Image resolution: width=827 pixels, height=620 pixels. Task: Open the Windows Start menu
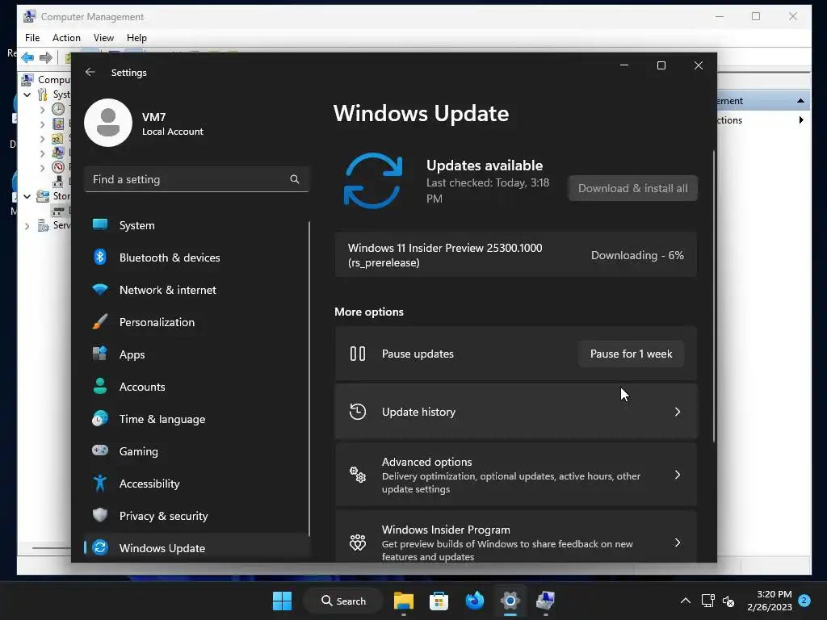click(x=282, y=601)
